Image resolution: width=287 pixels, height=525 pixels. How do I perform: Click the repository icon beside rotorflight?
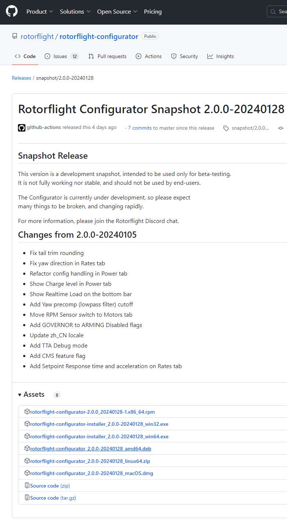[x=15, y=36]
